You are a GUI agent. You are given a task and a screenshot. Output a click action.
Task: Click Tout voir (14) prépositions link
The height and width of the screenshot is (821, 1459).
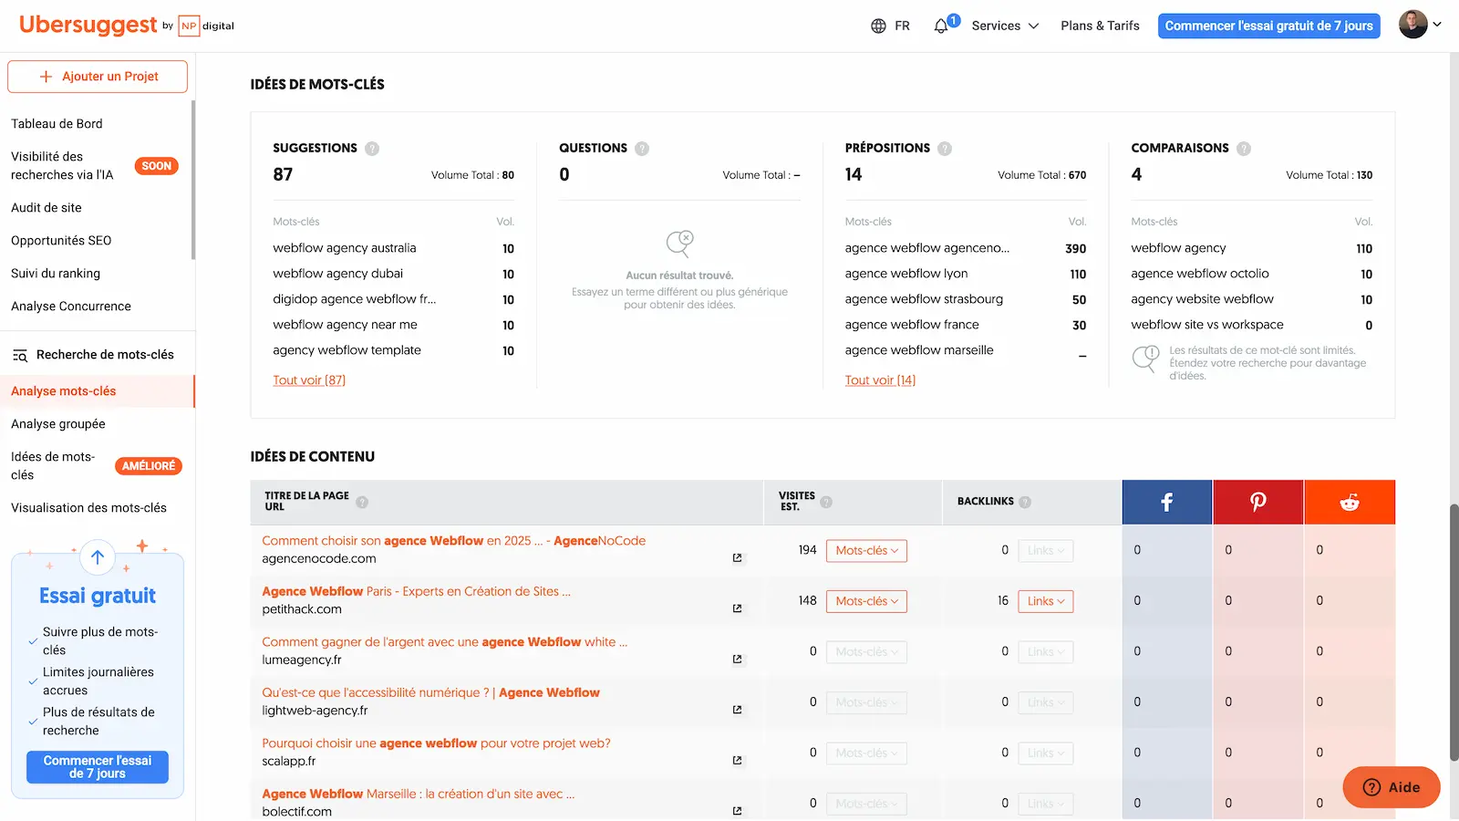(x=880, y=380)
